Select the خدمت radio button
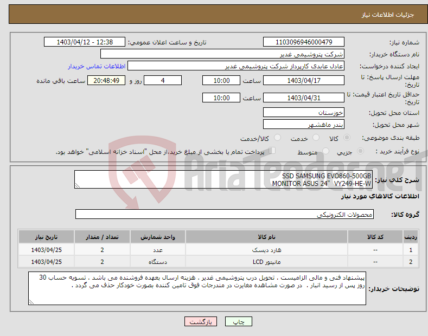 pyautogui.click(x=316, y=138)
